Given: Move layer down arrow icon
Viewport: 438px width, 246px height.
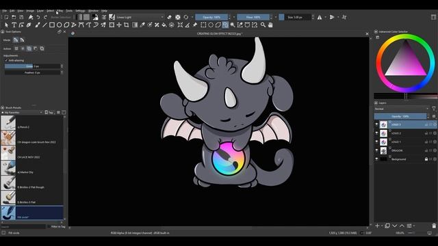Looking at the screenshot, I should [x=394, y=225].
